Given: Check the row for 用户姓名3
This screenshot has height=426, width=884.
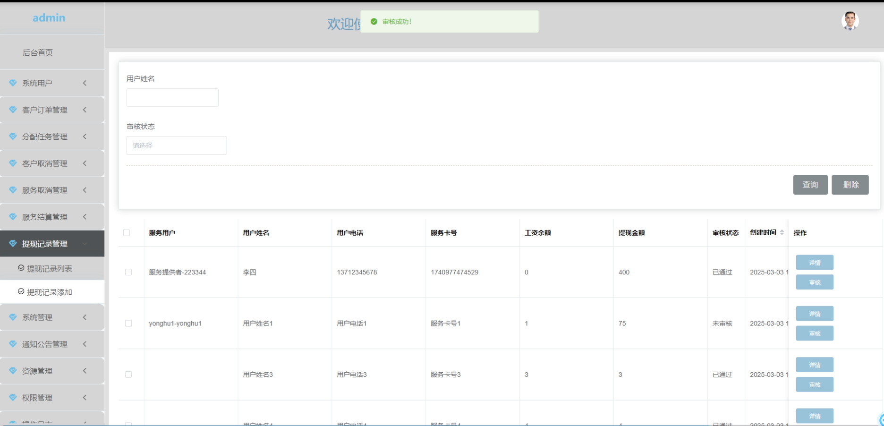Looking at the screenshot, I should pyautogui.click(x=128, y=375).
